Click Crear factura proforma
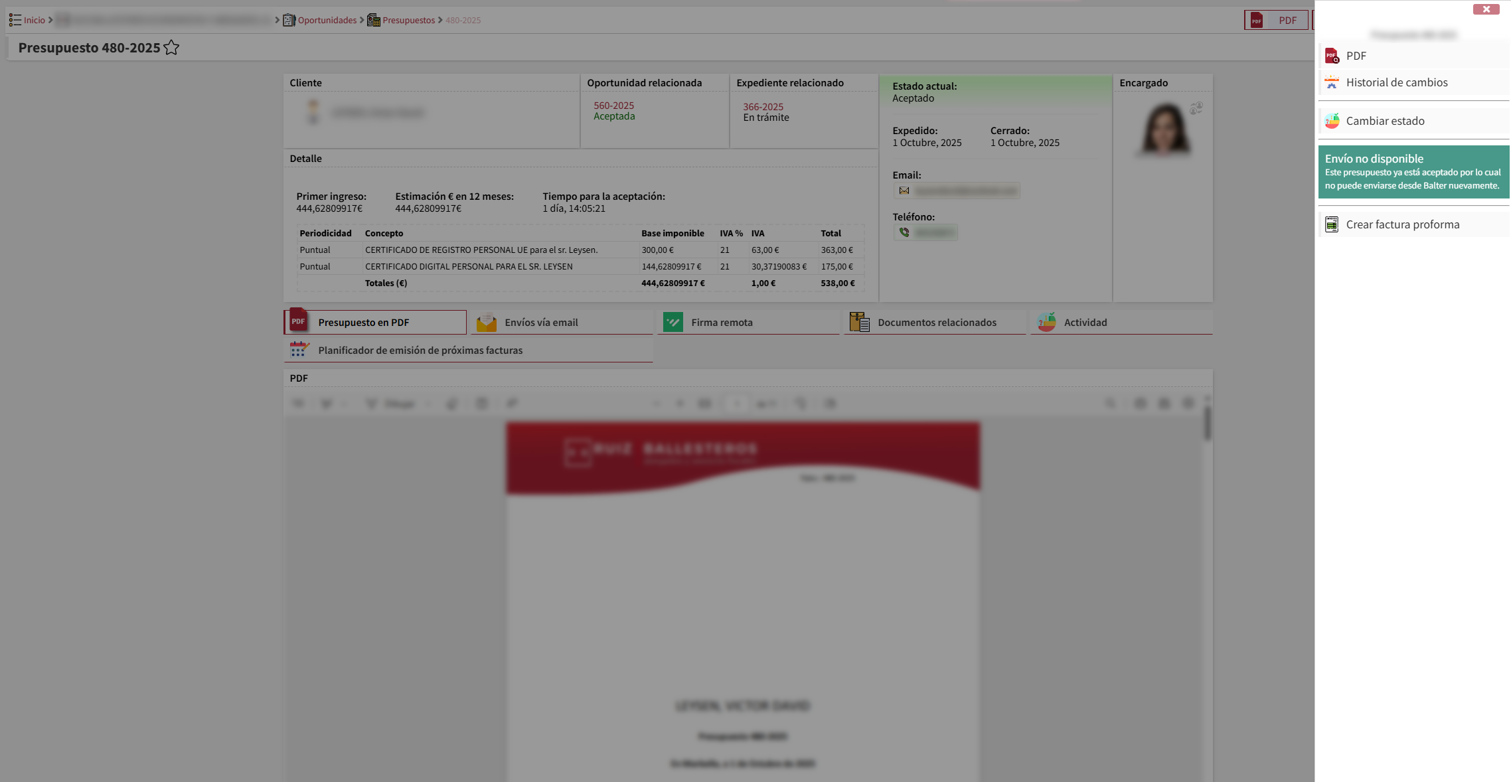The height and width of the screenshot is (782, 1511). click(1402, 224)
